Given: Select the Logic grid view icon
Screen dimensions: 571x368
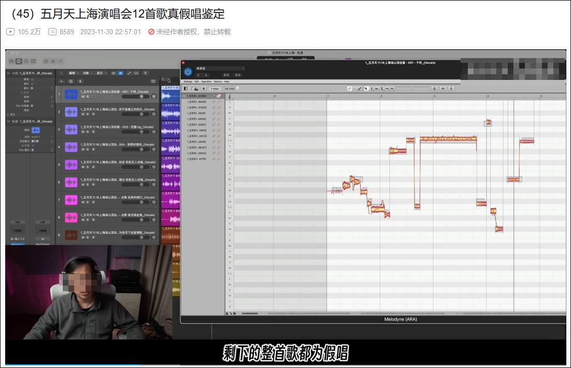Looking at the screenshot, I should (x=114, y=73).
